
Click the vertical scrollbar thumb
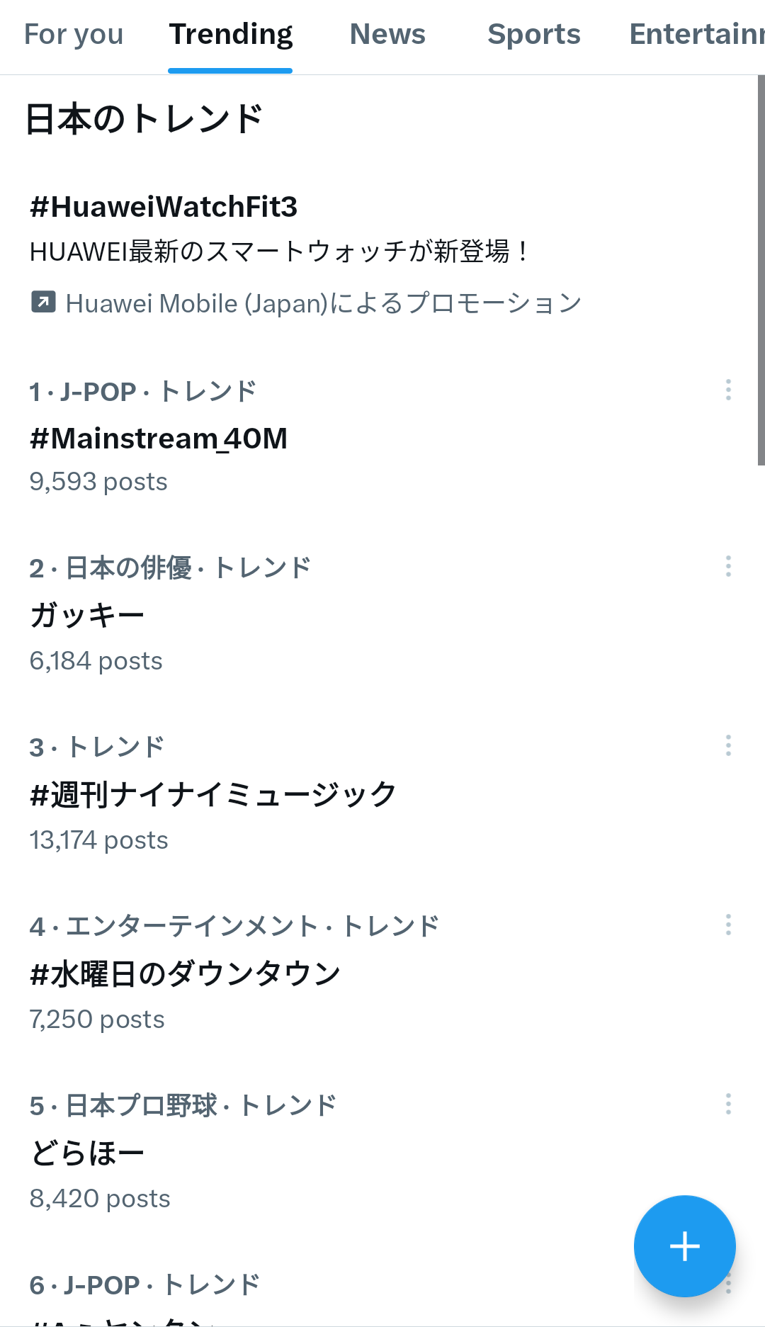pyautogui.click(x=761, y=270)
